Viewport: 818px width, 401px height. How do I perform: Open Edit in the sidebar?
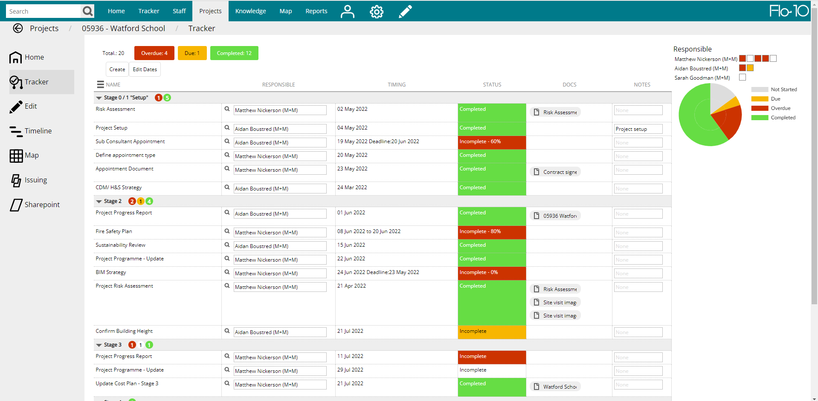pos(23,107)
